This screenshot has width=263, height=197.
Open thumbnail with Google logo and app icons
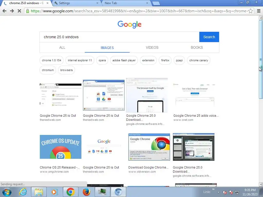tap(104, 147)
